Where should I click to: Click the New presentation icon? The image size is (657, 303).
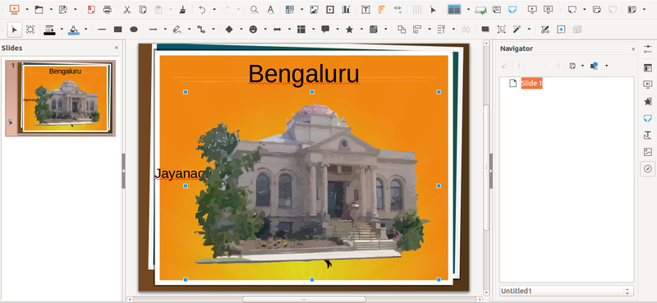14,9
